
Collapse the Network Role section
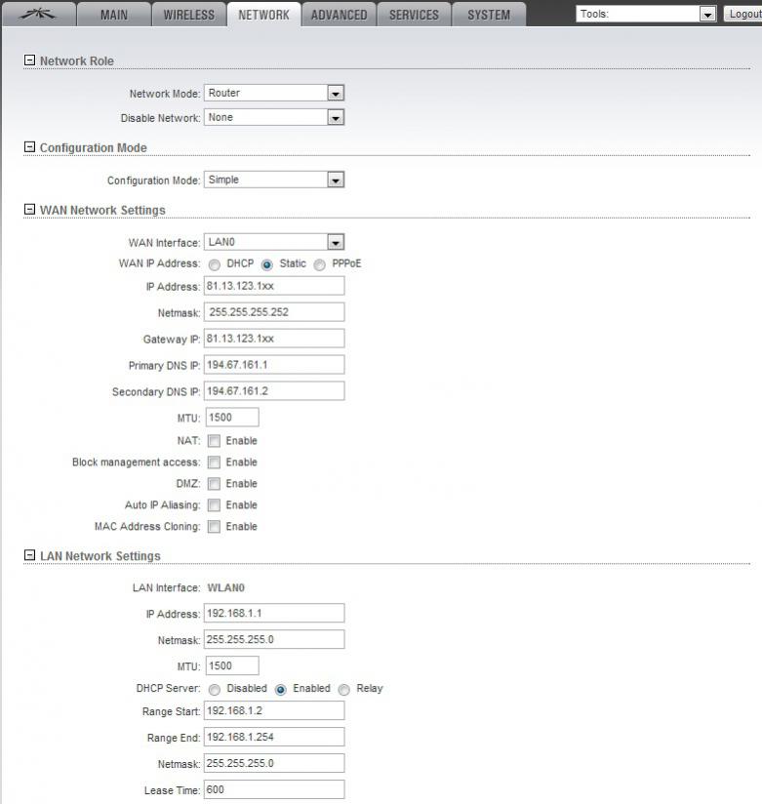pyautogui.click(x=29, y=60)
